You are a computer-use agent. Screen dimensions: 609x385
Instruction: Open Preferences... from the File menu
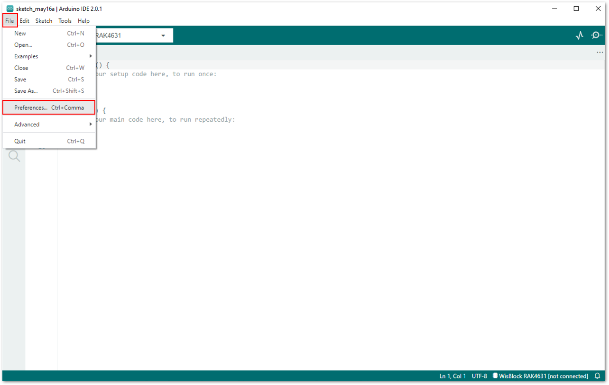49,107
